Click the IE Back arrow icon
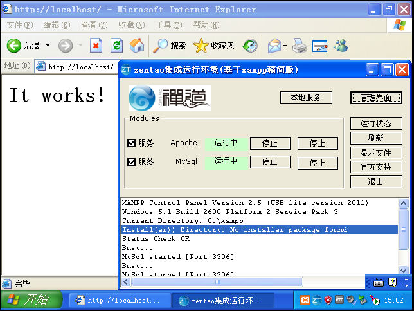The height and width of the screenshot is (311, 414). pos(14,46)
